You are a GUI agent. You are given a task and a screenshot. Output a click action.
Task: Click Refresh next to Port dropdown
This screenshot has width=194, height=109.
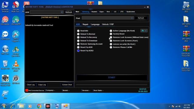click(141, 18)
